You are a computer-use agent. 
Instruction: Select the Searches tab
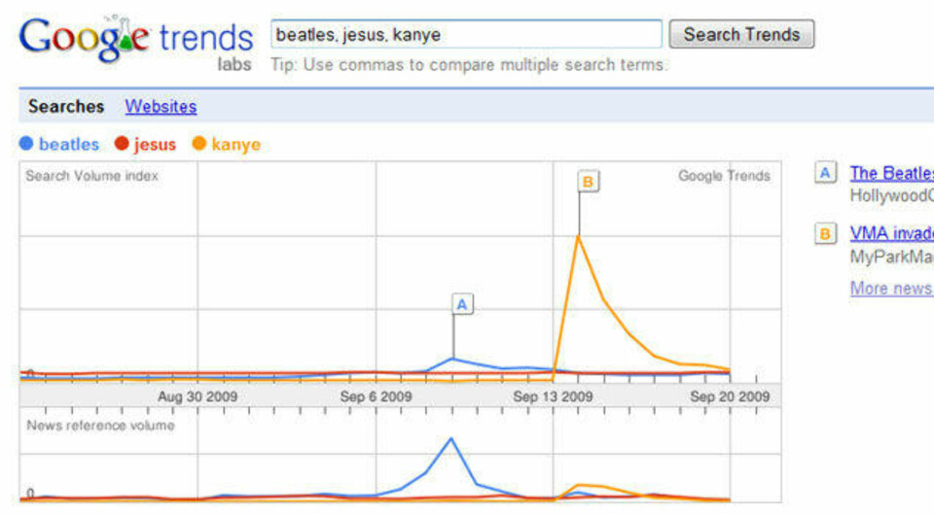point(66,107)
